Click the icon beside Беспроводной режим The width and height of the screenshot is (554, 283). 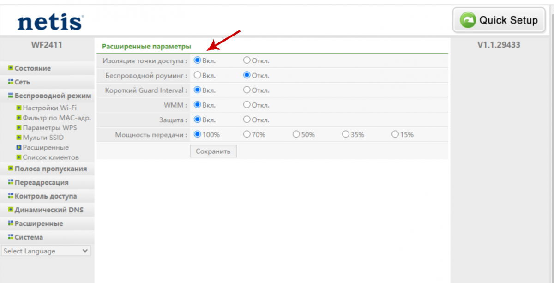pyautogui.click(x=10, y=96)
